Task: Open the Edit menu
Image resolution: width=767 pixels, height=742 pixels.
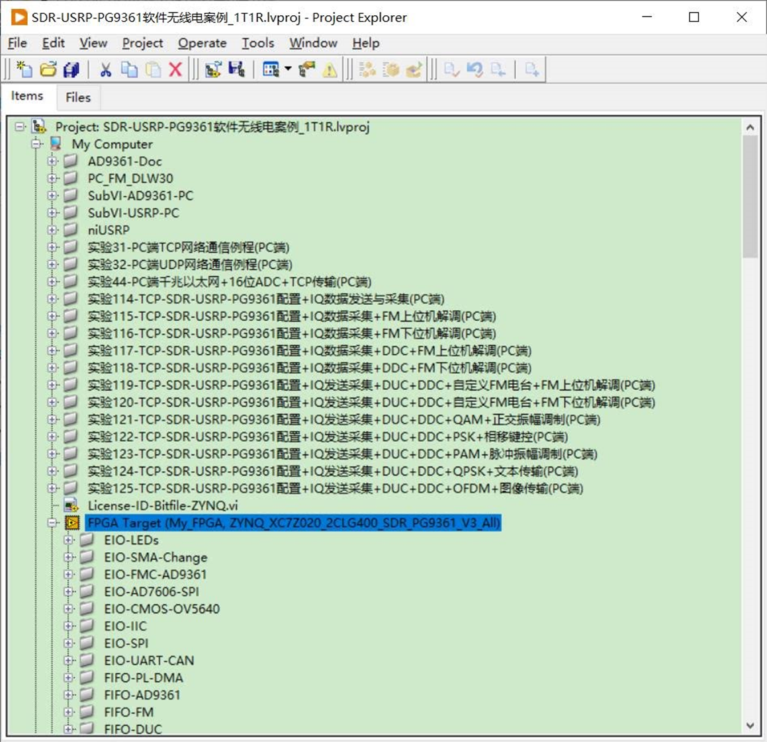Action: (x=54, y=43)
